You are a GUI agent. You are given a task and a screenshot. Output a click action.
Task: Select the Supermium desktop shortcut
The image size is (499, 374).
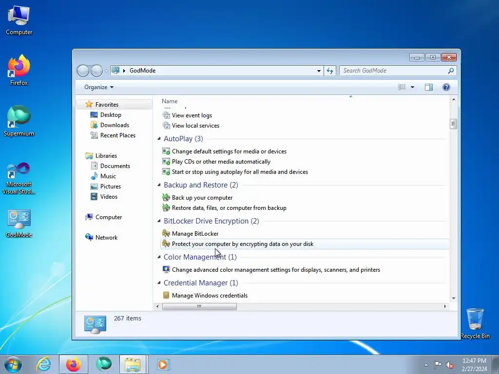(19, 121)
